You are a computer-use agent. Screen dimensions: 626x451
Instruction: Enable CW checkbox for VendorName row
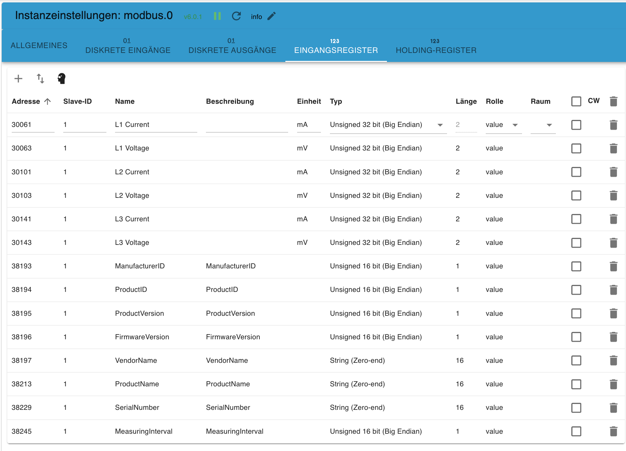(x=576, y=360)
